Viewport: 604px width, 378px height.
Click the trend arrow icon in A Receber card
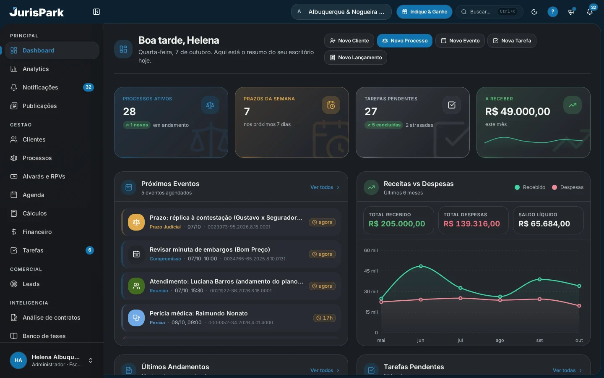click(x=573, y=105)
